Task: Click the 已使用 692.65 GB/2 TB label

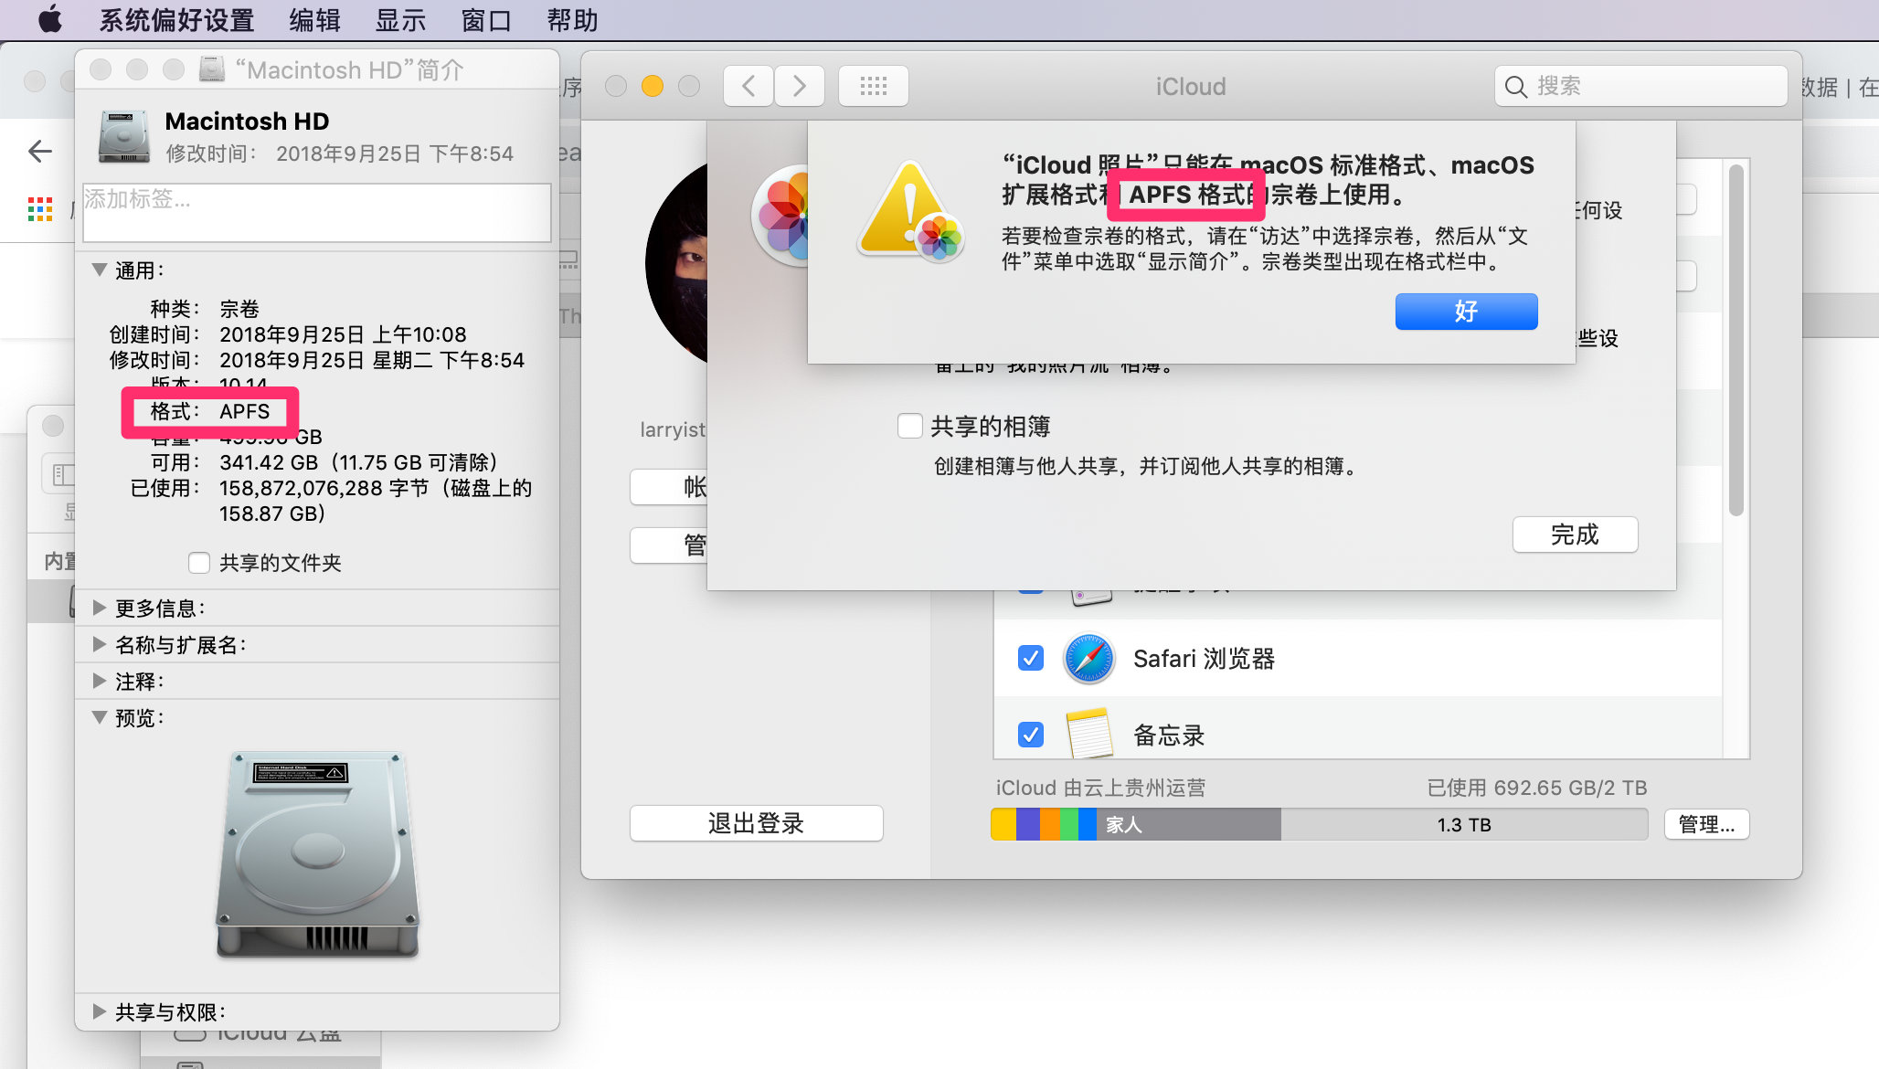Action: point(1537,788)
